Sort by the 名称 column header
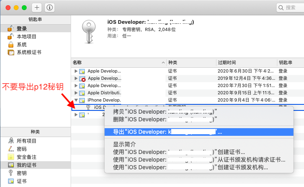This screenshot has height=187, width=304. [119, 62]
